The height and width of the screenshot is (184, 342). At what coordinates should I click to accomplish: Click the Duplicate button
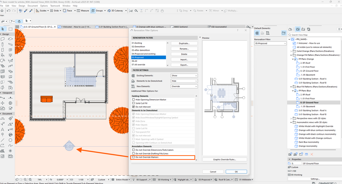click(x=184, y=44)
